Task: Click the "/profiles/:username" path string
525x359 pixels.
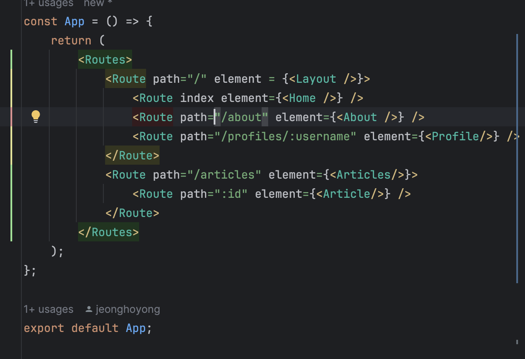Action: [286, 136]
